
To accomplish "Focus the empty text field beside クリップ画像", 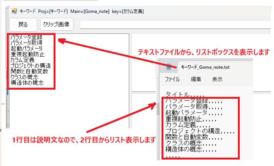I will tap(175, 25).
